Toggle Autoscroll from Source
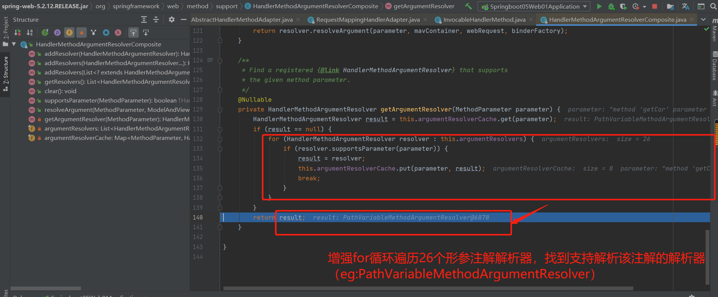 (146, 33)
